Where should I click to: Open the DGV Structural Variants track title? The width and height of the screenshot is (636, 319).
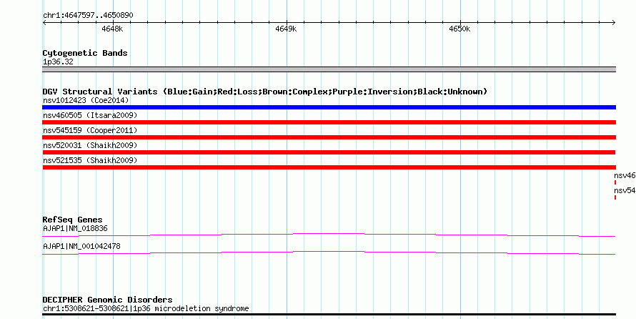[265, 92]
